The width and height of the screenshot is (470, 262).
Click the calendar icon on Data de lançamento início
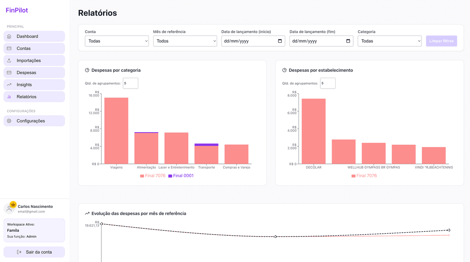[280, 41]
